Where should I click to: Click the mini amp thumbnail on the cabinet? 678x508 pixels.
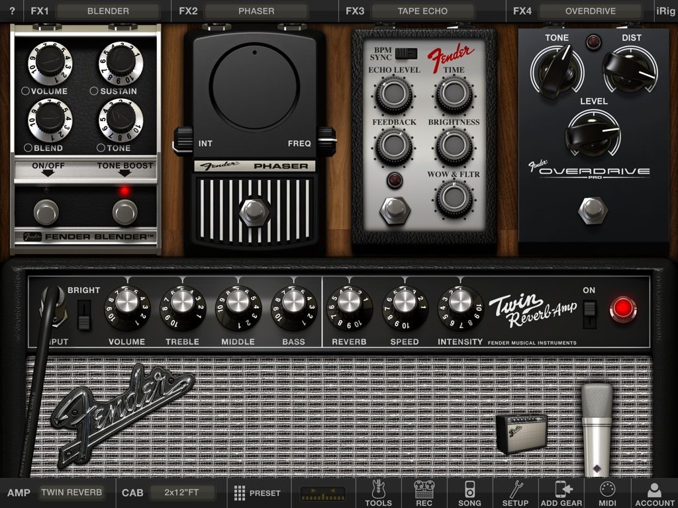(521, 433)
